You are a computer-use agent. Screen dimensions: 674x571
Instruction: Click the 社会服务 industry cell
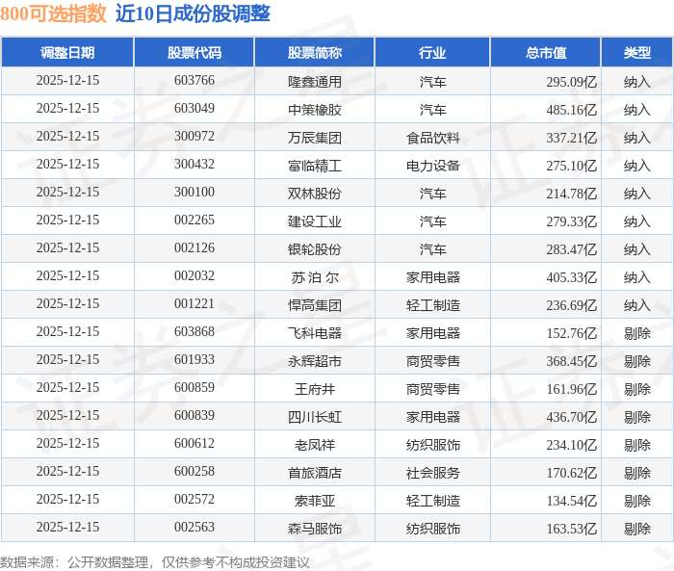(x=433, y=473)
